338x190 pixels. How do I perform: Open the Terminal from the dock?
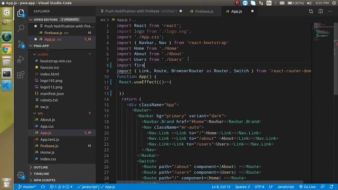coord(7,74)
